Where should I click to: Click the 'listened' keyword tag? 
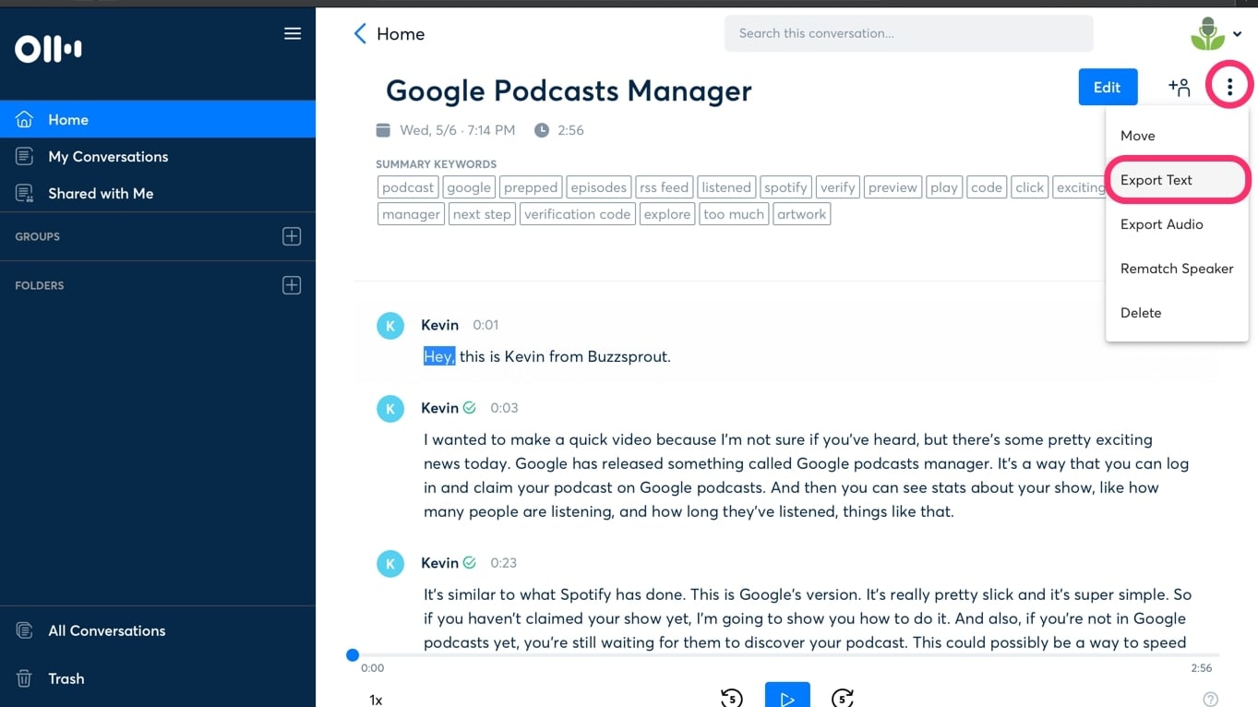(726, 187)
